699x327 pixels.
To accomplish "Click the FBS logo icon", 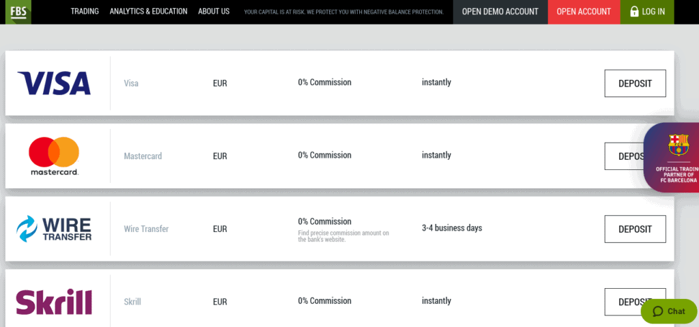I will [18, 11].
